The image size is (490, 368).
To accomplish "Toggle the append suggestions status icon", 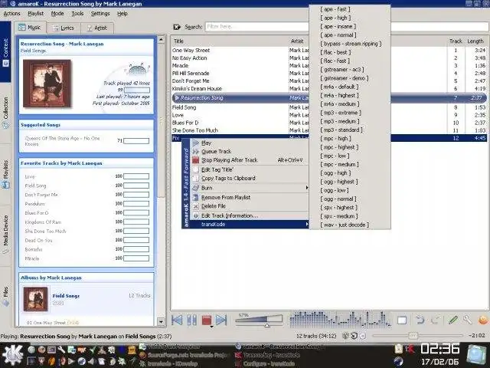I will coord(362,336).
